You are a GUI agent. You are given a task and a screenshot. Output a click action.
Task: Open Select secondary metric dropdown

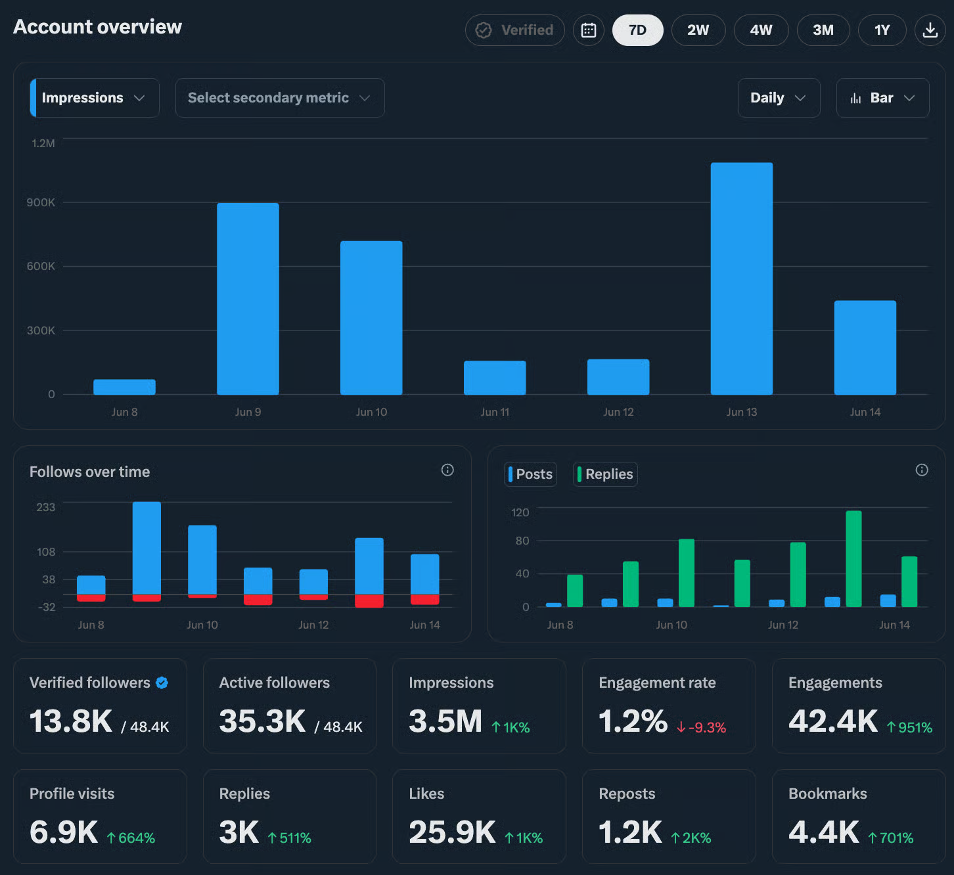(280, 98)
